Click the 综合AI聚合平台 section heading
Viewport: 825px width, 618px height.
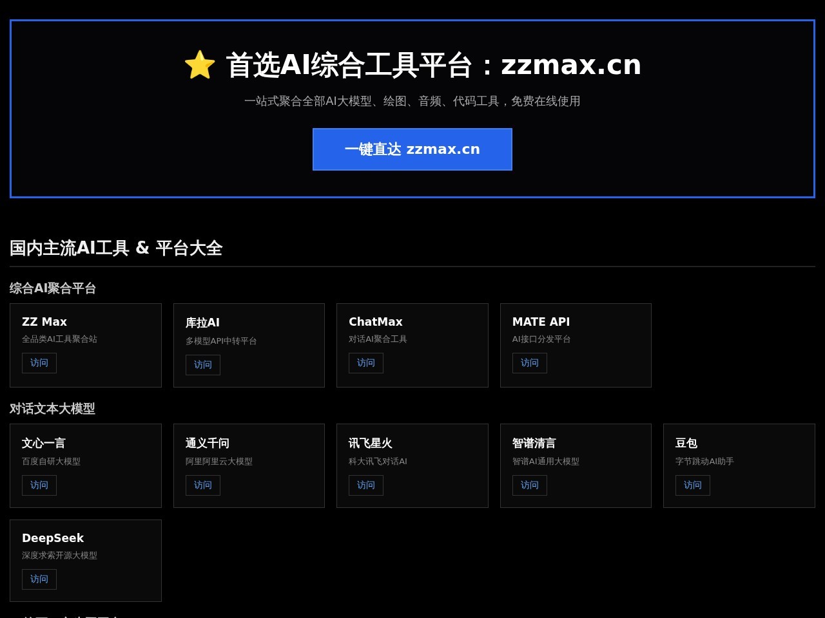click(x=53, y=288)
